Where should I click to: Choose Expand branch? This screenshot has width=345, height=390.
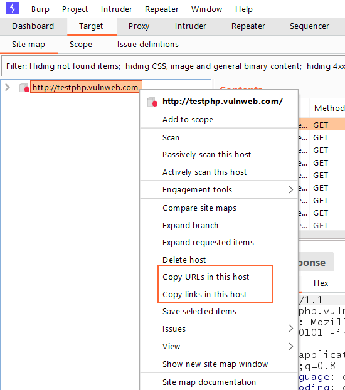[219, 225]
